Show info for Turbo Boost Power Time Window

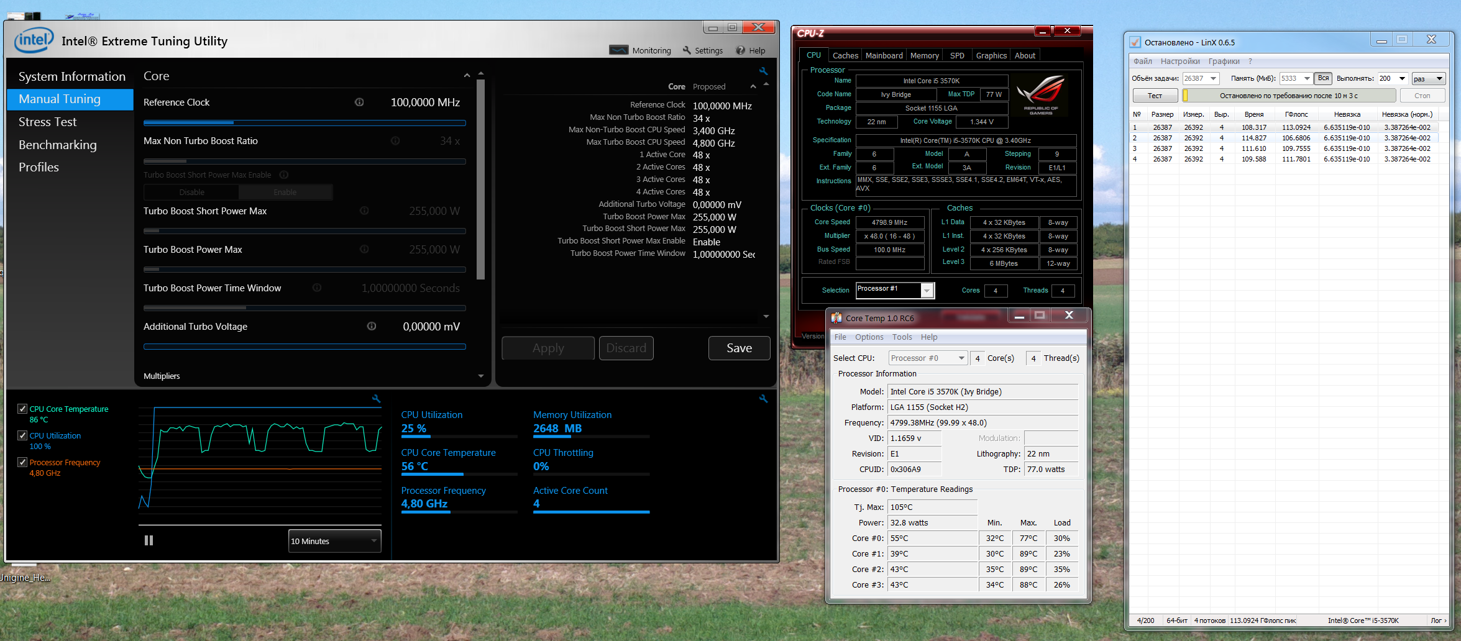317,288
